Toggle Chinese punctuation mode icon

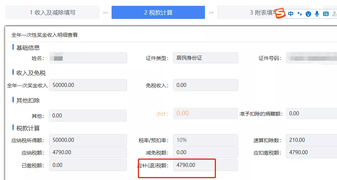click(x=299, y=14)
